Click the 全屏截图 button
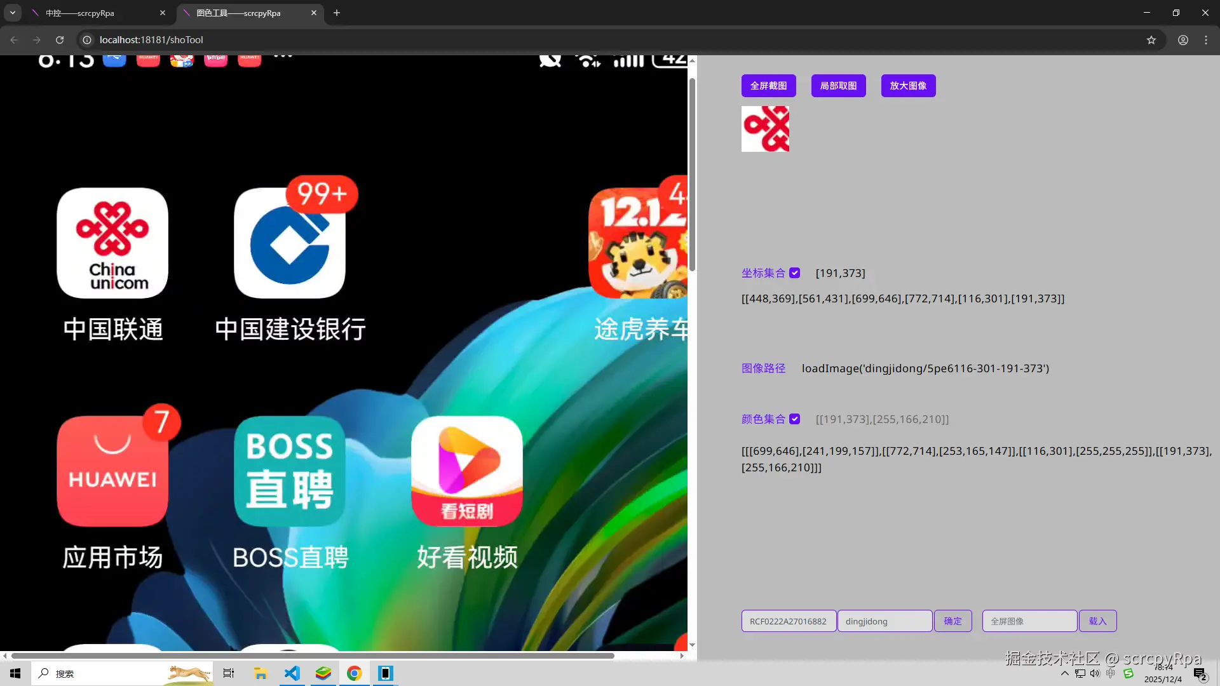Viewport: 1220px width, 686px height. pyautogui.click(x=768, y=85)
